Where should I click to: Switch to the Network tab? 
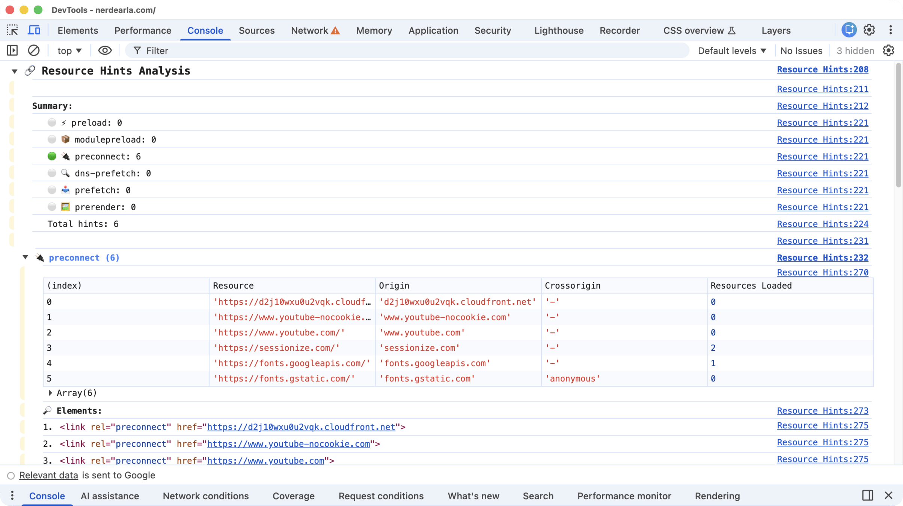tap(309, 30)
